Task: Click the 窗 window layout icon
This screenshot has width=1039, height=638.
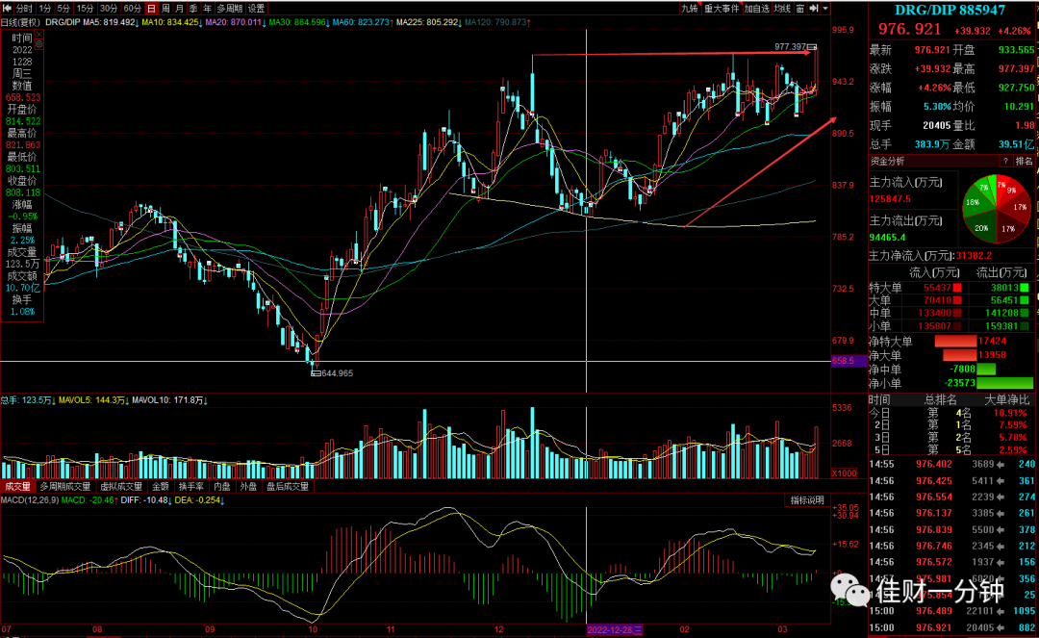Action: pyautogui.click(x=799, y=9)
